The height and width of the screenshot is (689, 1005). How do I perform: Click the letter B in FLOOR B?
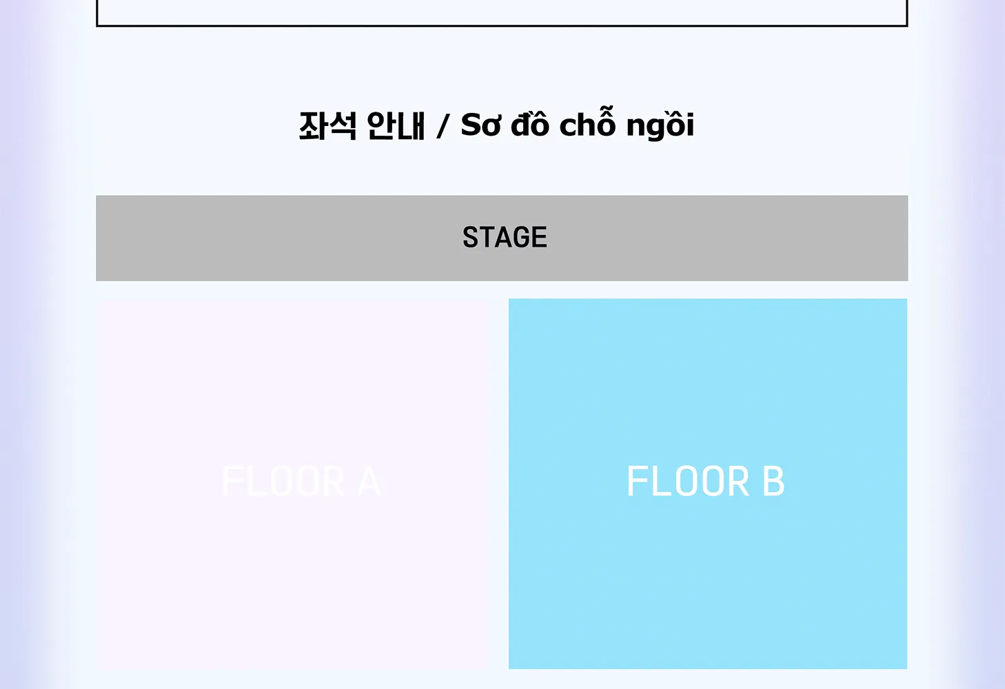(x=773, y=482)
